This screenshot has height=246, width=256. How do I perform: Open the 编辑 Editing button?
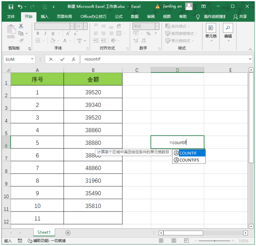[228, 33]
